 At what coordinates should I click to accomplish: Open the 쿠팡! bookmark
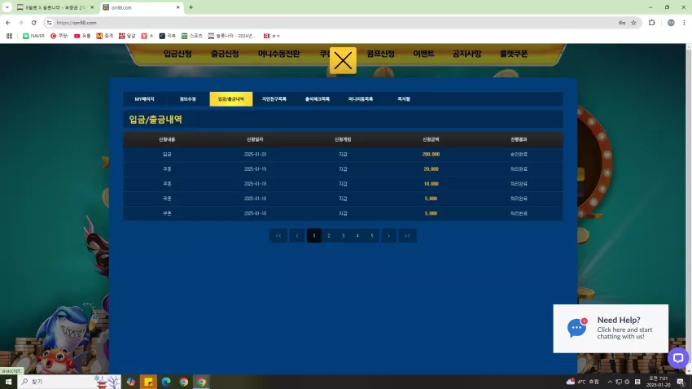[x=59, y=36]
